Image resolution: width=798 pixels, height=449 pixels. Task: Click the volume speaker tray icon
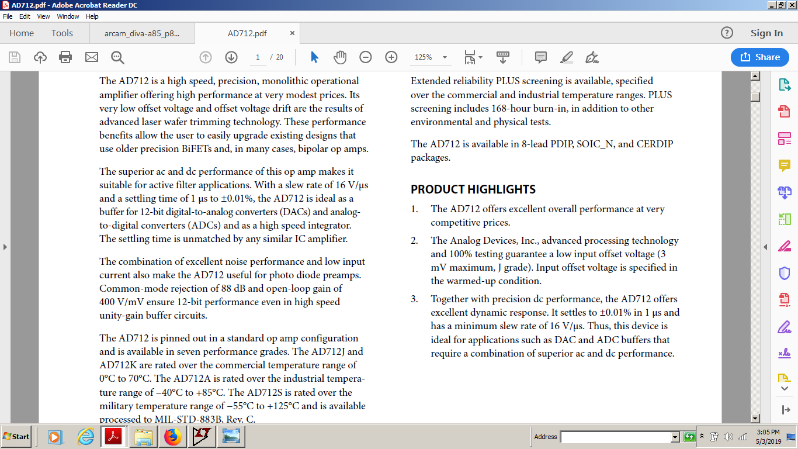pos(728,437)
